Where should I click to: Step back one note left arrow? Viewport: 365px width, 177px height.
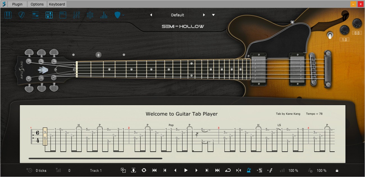(175, 170)
